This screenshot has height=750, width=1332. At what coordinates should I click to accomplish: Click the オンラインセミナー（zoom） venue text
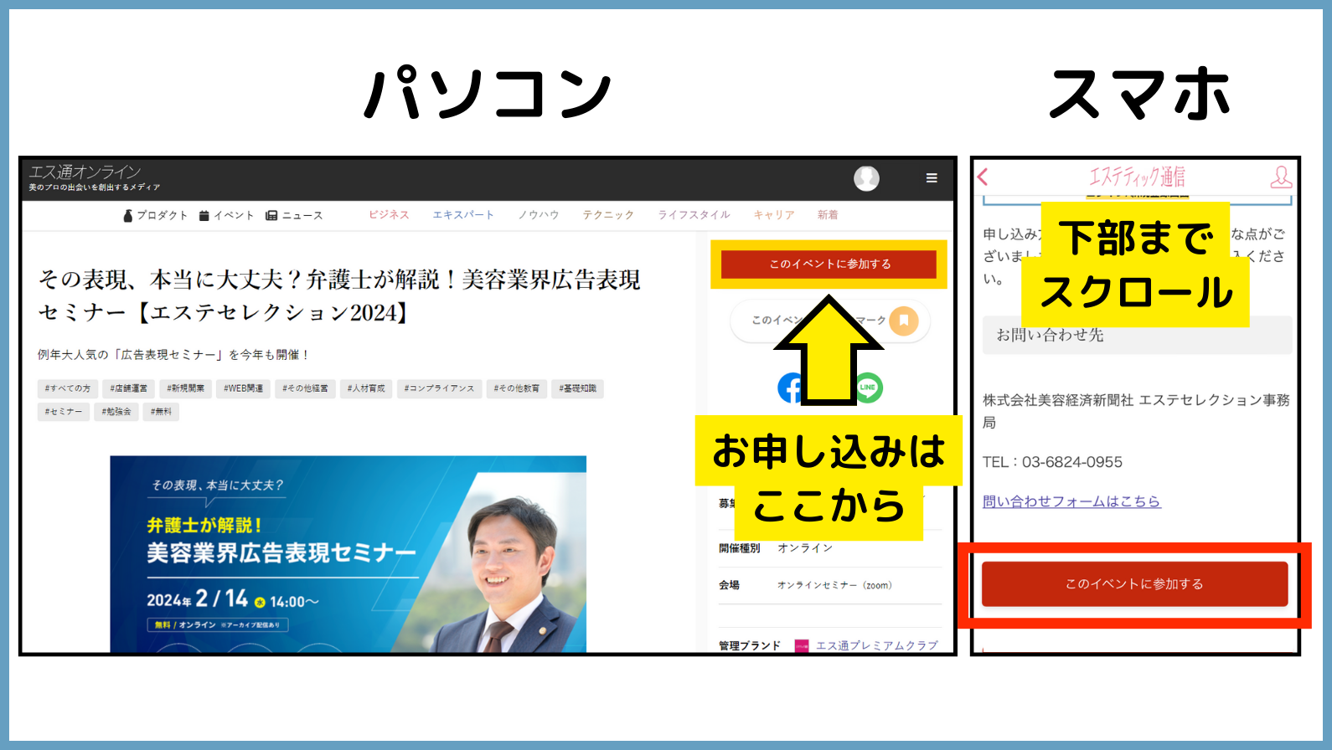pyautogui.click(x=834, y=585)
